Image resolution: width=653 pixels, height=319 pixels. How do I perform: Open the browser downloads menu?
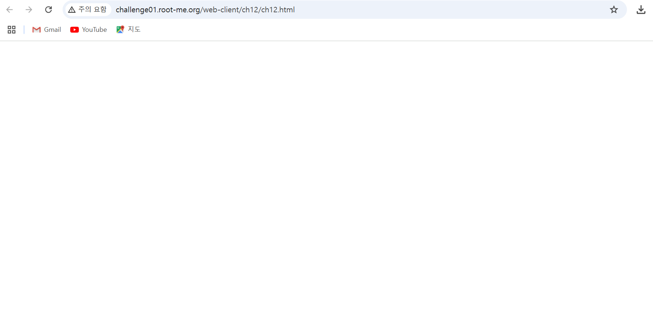point(641,10)
